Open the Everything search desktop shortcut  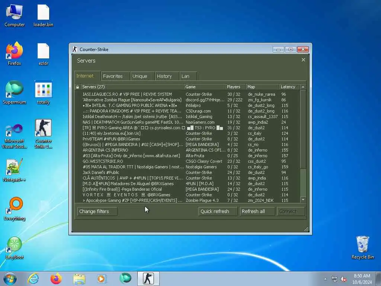[15, 209]
